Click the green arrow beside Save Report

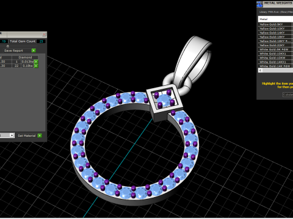tap(34, 50)
